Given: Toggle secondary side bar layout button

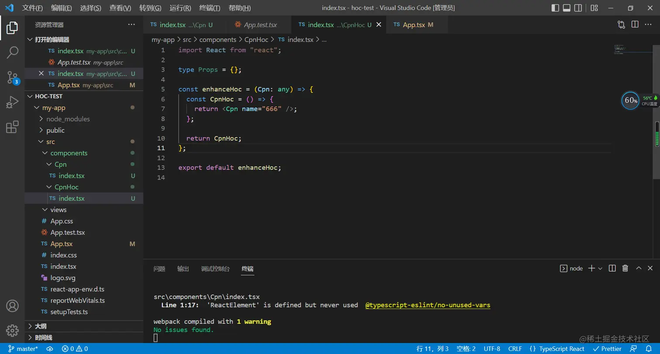Looking at the screenshot, I should point(578,8).
